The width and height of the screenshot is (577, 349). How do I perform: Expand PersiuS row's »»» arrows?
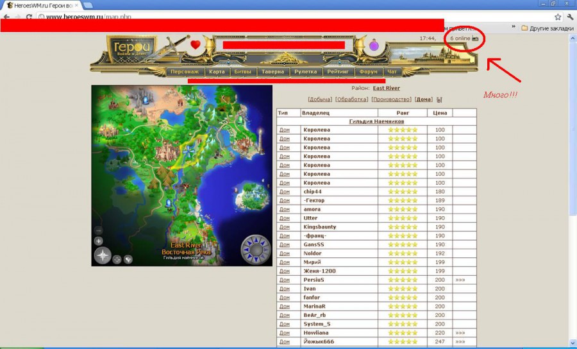tap(460, 280)
